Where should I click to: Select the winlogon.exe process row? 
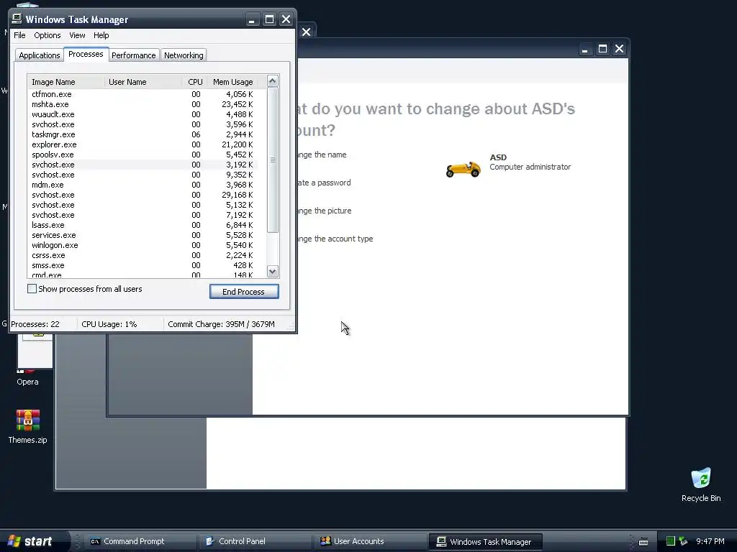coord(143,245)
